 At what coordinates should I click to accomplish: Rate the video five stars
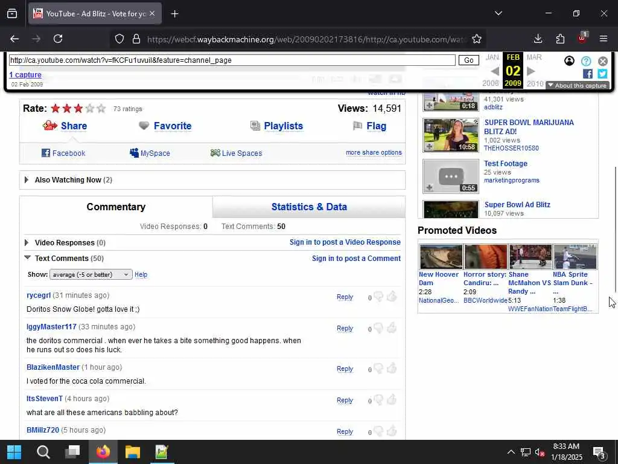click(x=101, y=108)
